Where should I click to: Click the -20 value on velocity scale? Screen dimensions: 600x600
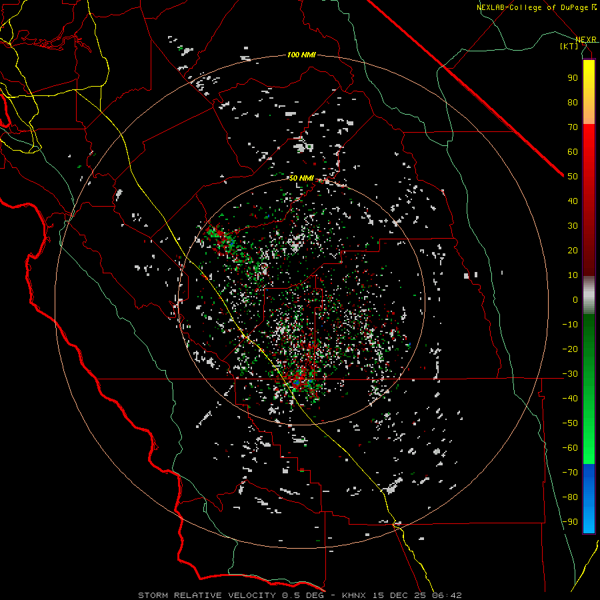(x=570, y=349)
